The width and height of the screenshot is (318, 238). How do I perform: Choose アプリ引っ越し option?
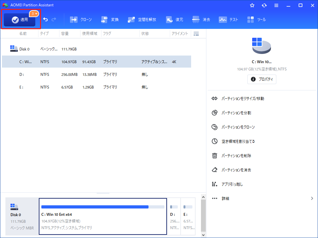[x=232, y=184]
